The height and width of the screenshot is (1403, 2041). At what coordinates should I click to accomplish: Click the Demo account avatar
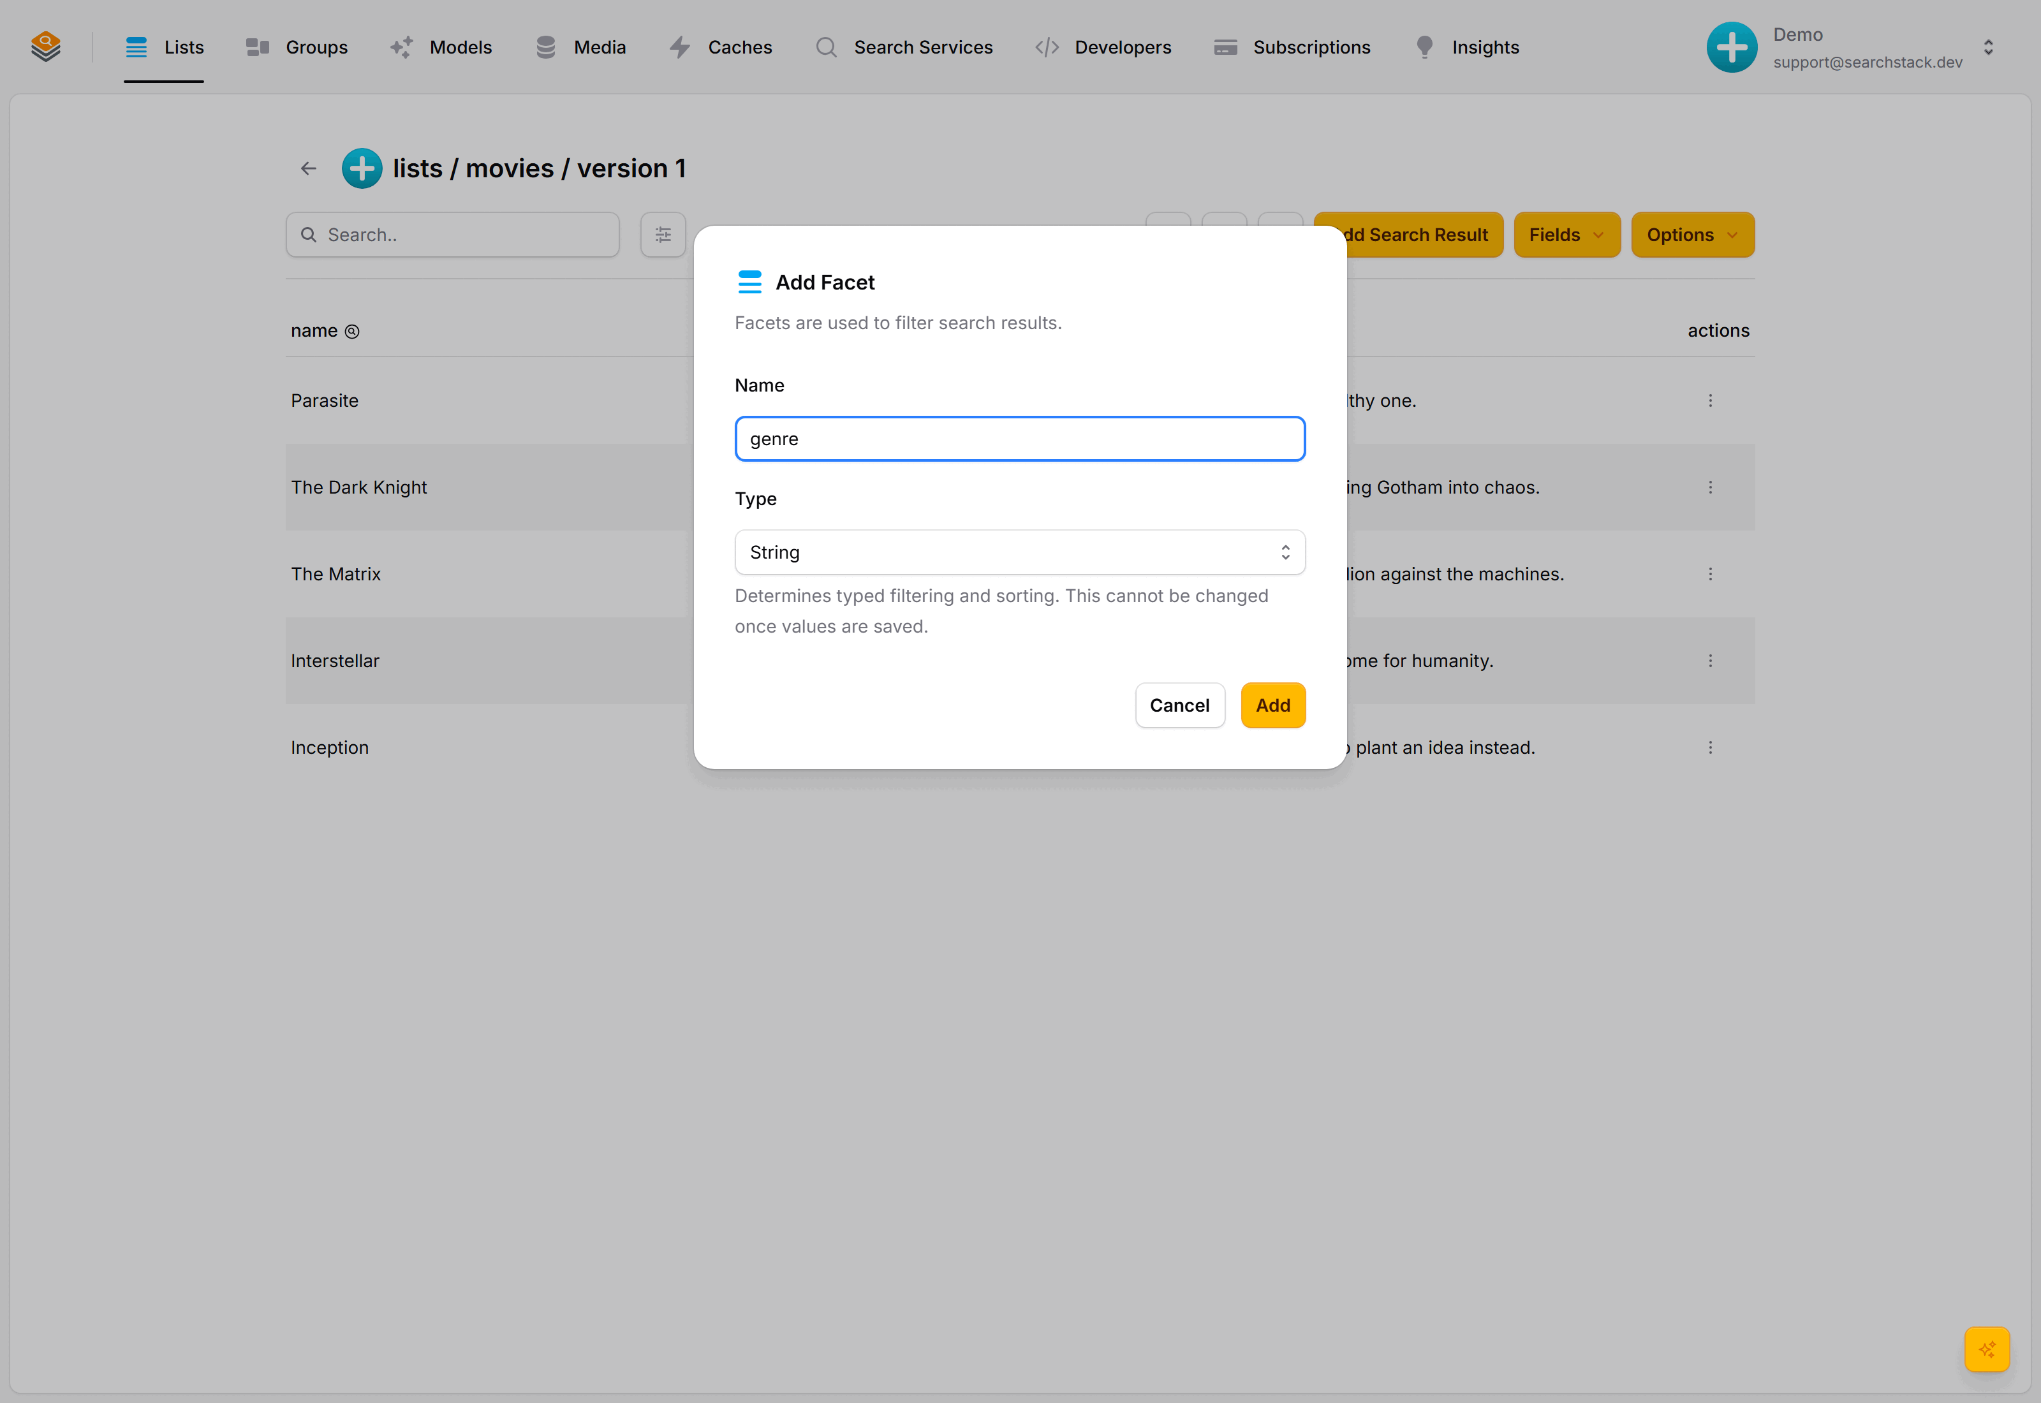(1732, 47)
